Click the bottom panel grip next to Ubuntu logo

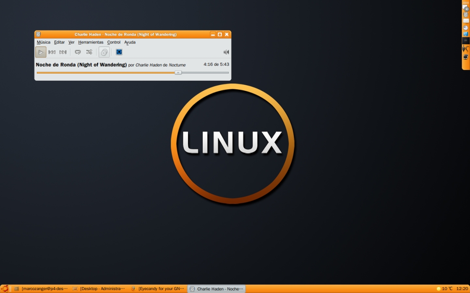pos(10,289)
